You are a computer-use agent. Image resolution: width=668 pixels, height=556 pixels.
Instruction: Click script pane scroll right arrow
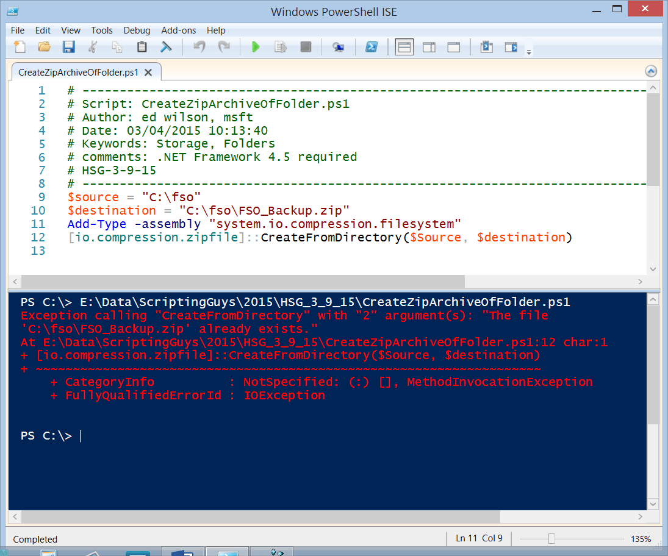click(x=640, y=282)
